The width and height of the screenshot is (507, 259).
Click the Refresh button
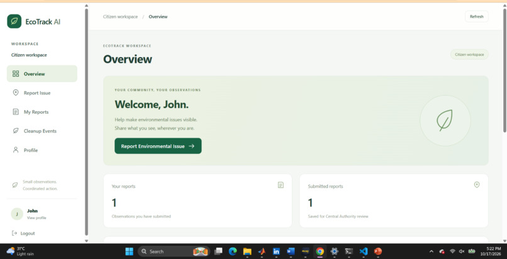tap(477, 16)
